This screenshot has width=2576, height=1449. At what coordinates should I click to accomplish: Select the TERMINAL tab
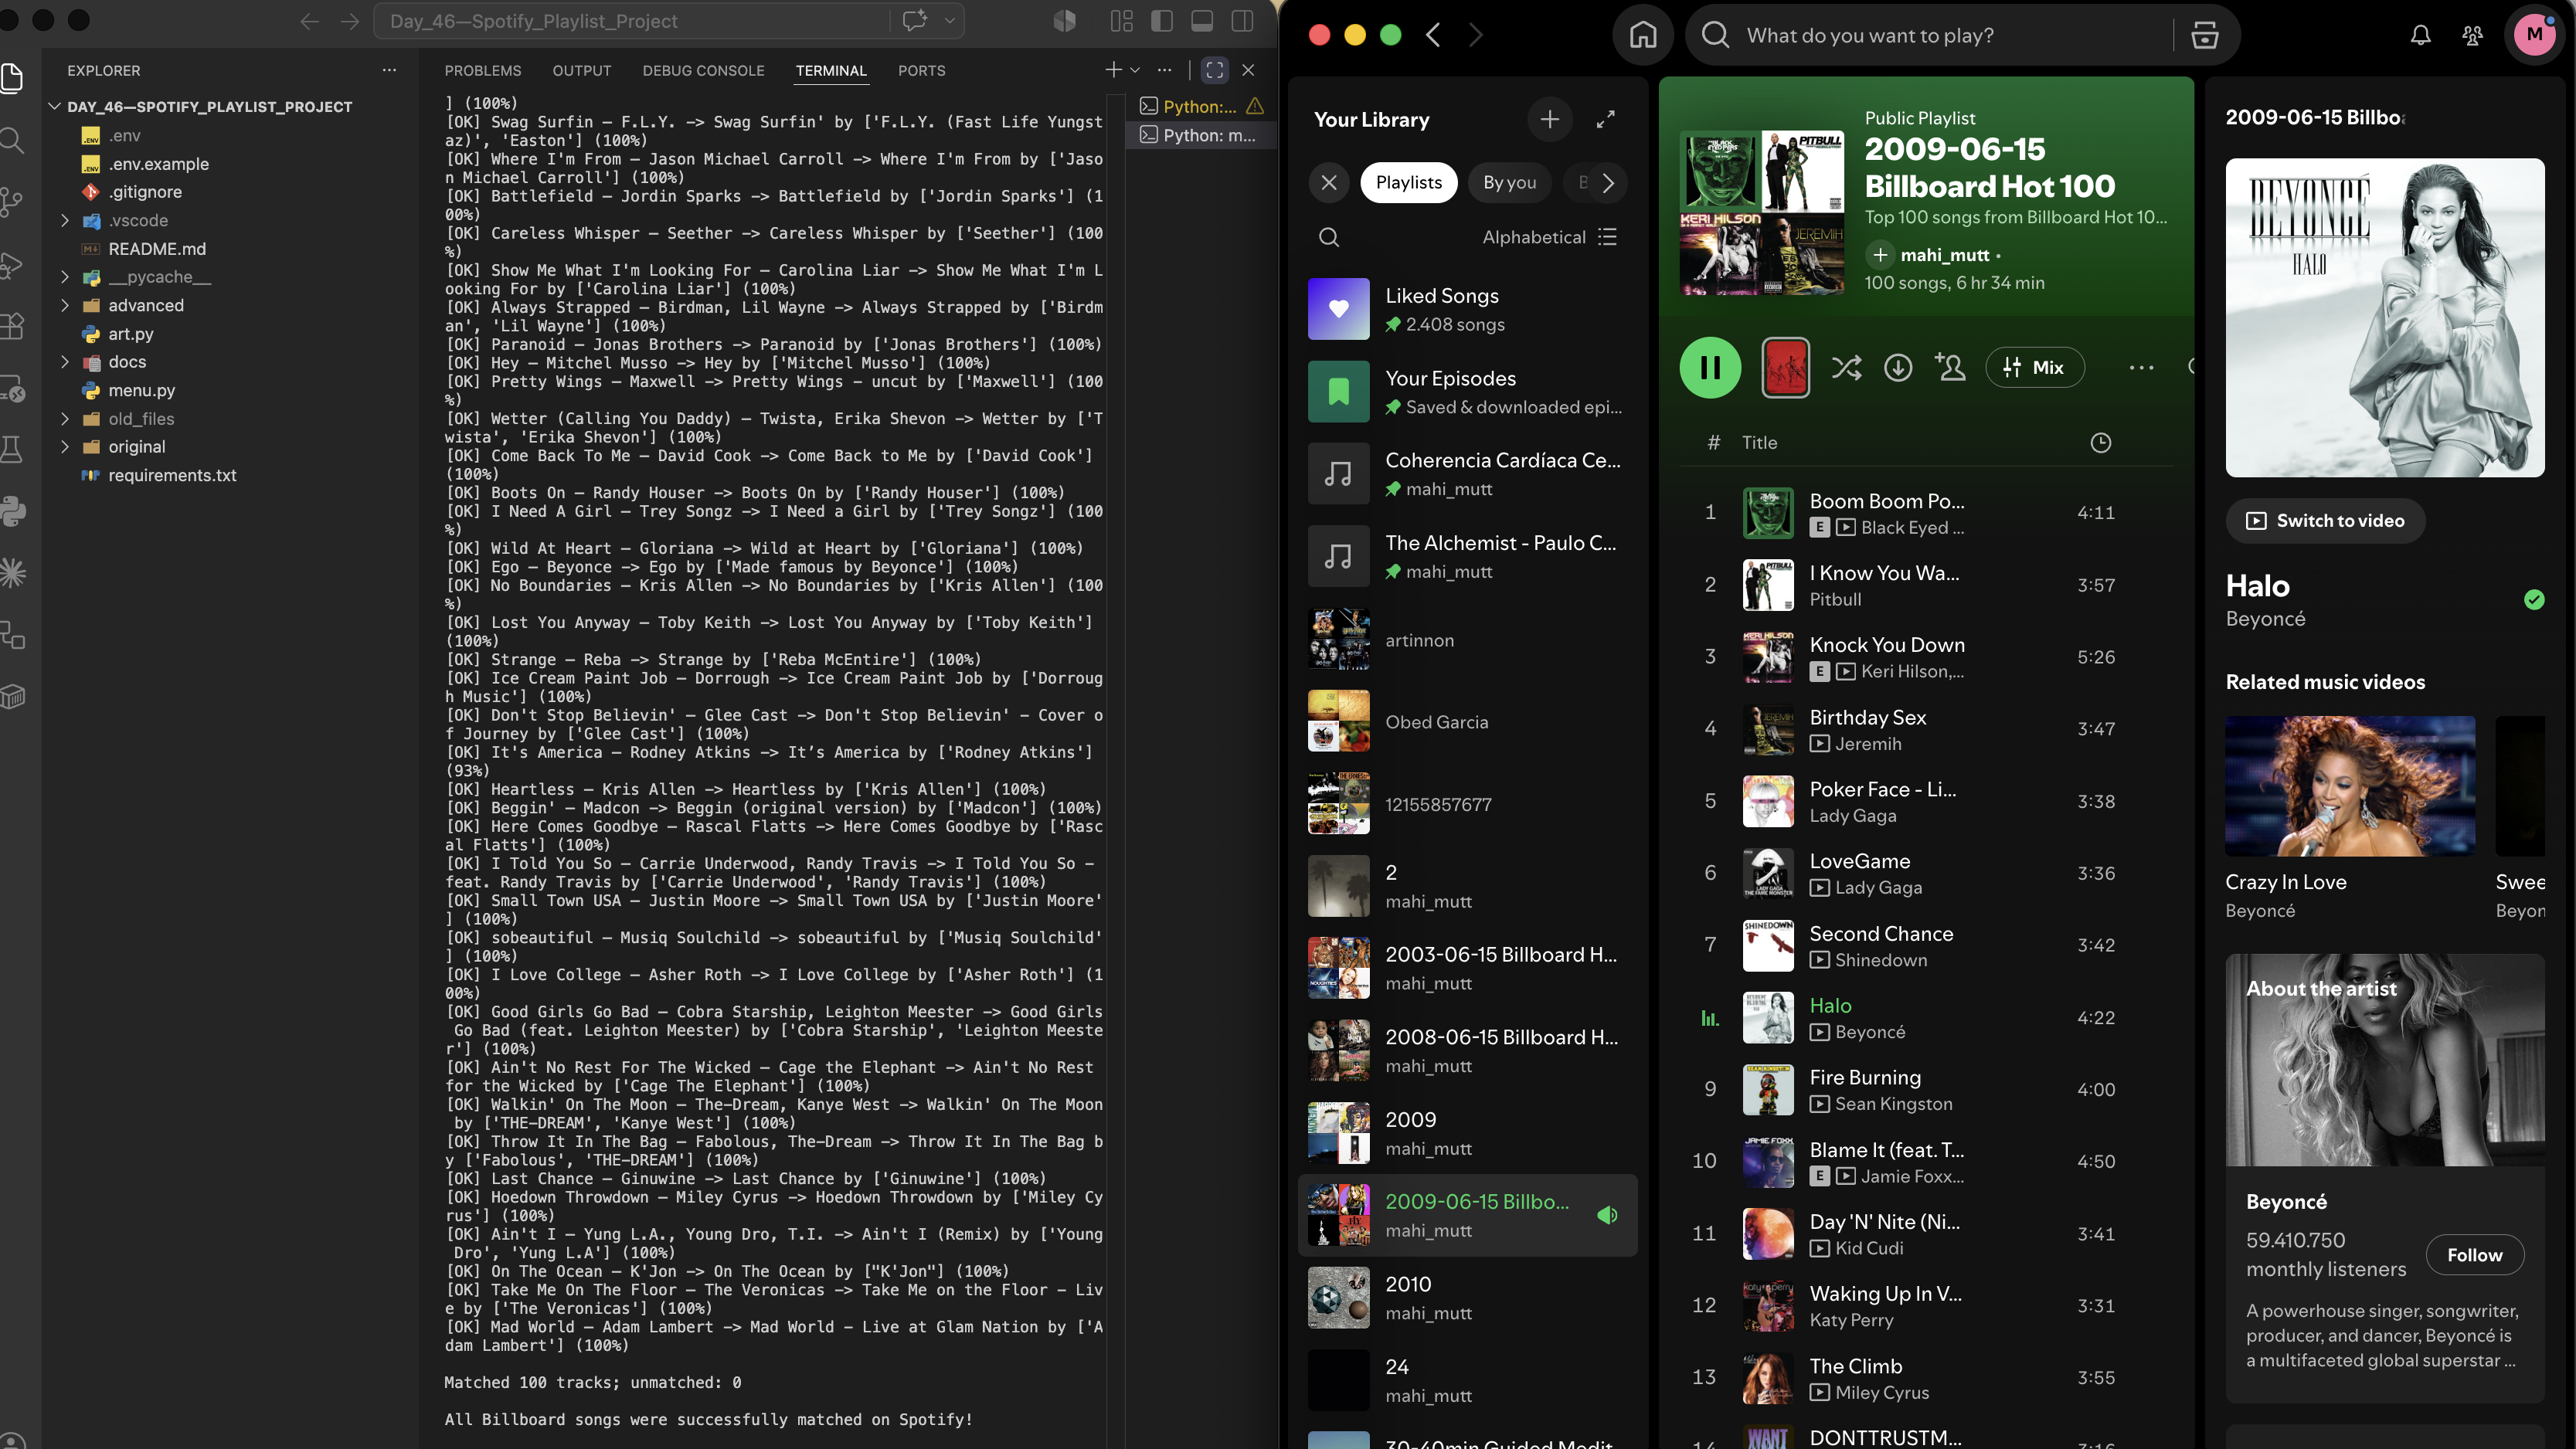[x=830, y=71]
